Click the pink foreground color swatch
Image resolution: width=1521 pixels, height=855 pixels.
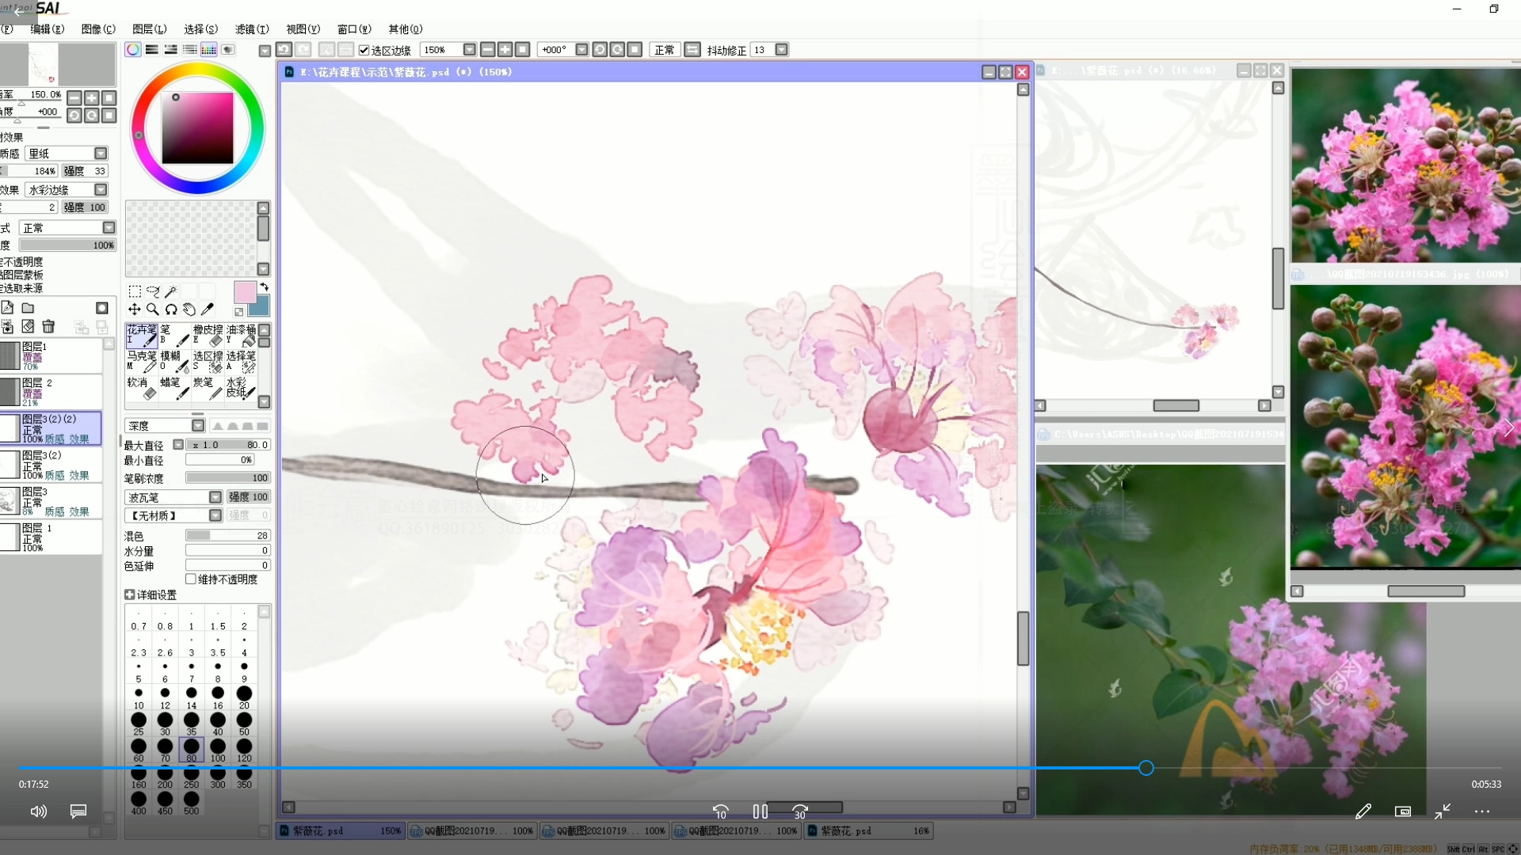244,291
